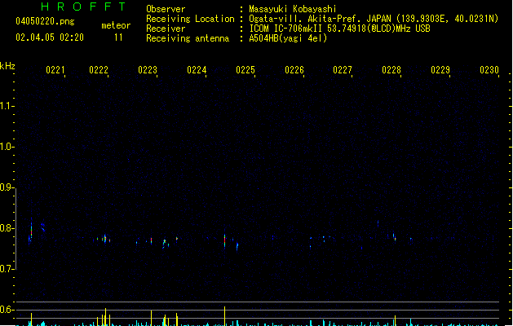Click the 0.7 kHz axis label
513x326 pixels.
coord(6,269)
